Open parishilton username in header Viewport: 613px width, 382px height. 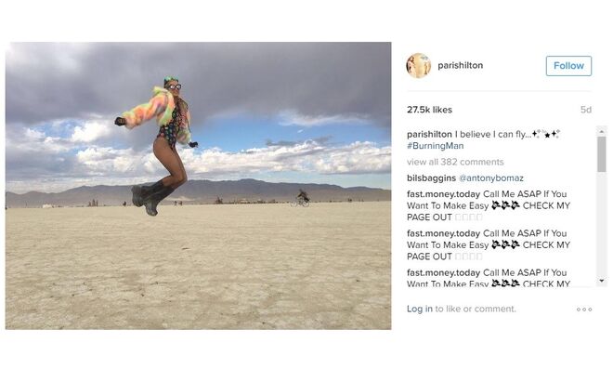pos(460,65)
